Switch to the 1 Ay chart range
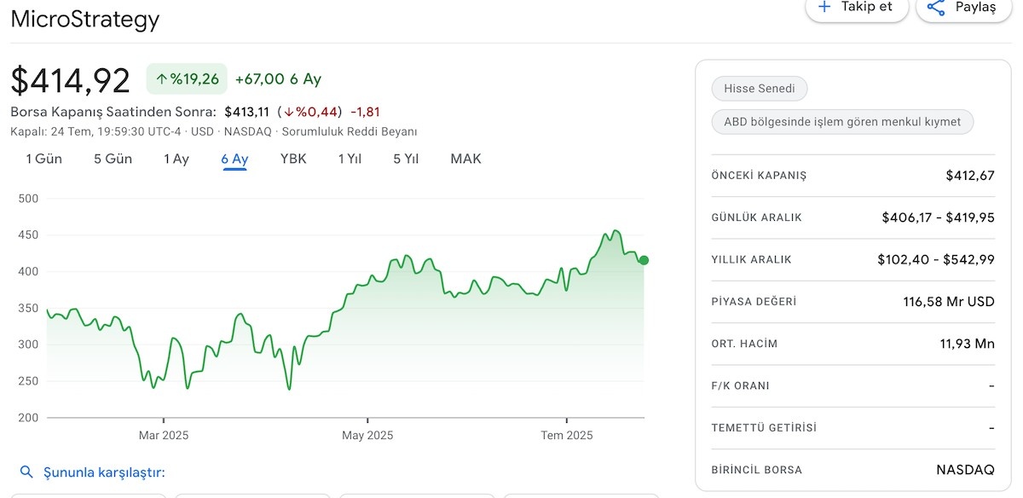This screenshot has height=498, width=1023. coord(176,159)
